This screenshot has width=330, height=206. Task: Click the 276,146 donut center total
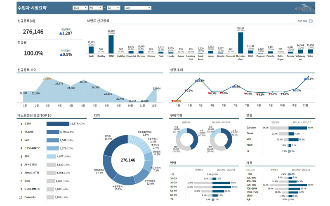(128, 160)
